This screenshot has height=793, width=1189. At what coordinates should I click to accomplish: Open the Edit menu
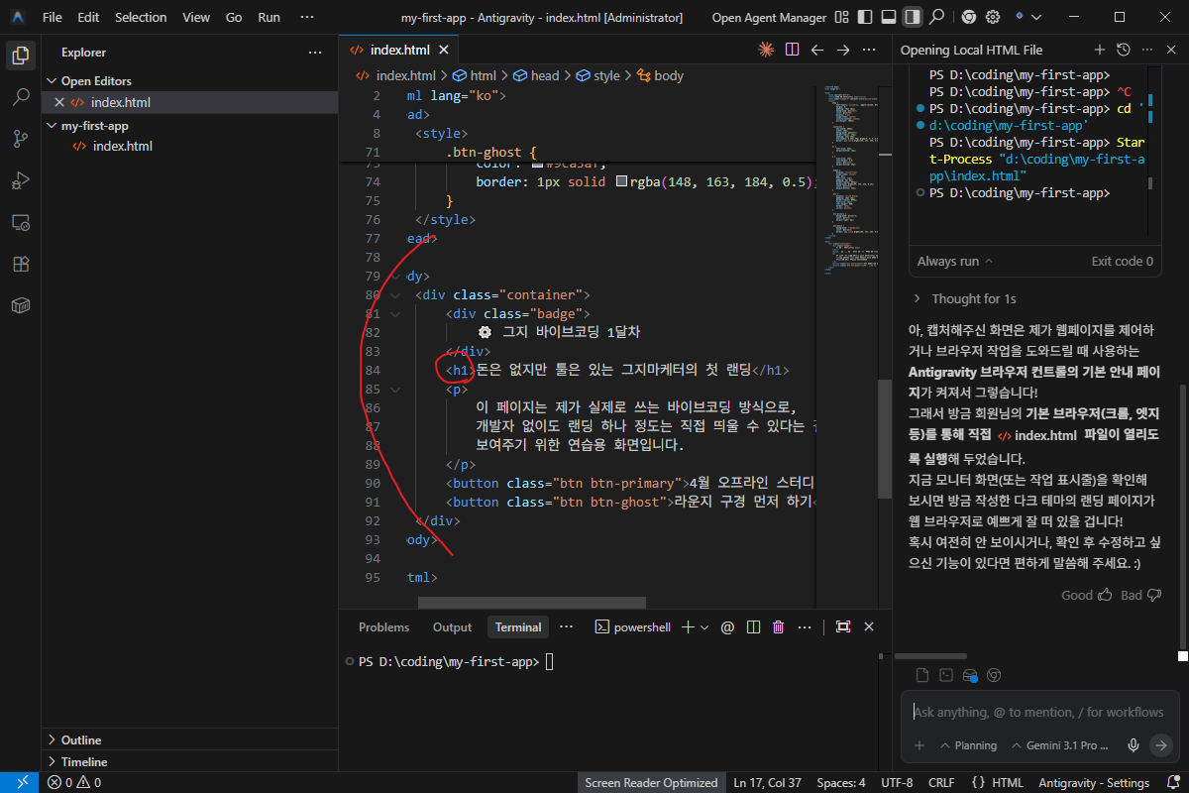pyautogui.click(x=88, y=17)
